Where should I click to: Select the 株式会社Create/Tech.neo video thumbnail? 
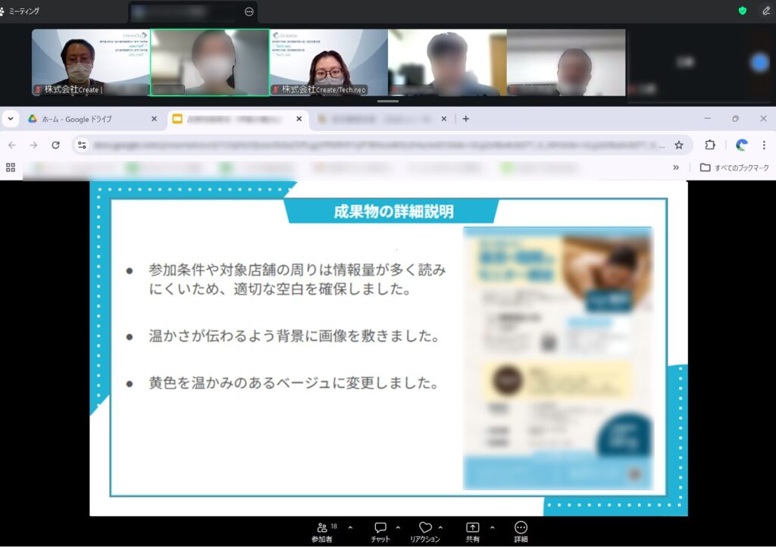328,62
